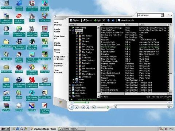Open the Adobe Reader desktop shortcut
Image resolution: width=175 pixels, height=131 pixels.
[x=32, y=5]
